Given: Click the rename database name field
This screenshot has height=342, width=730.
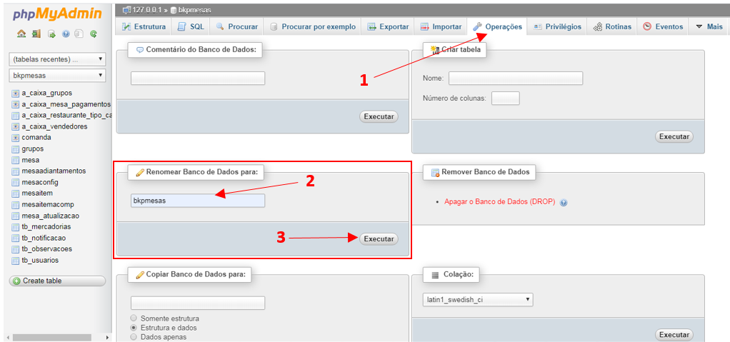Looking at the screenshot, I should tap(197, 201).
